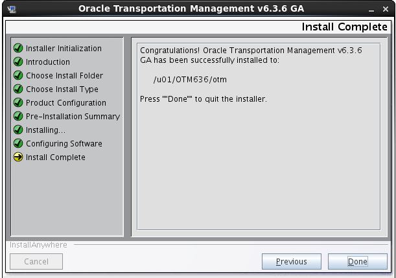Click green checkmark beside Configuring Software
This screenshot has height=278, width=396.
(18, 143)
